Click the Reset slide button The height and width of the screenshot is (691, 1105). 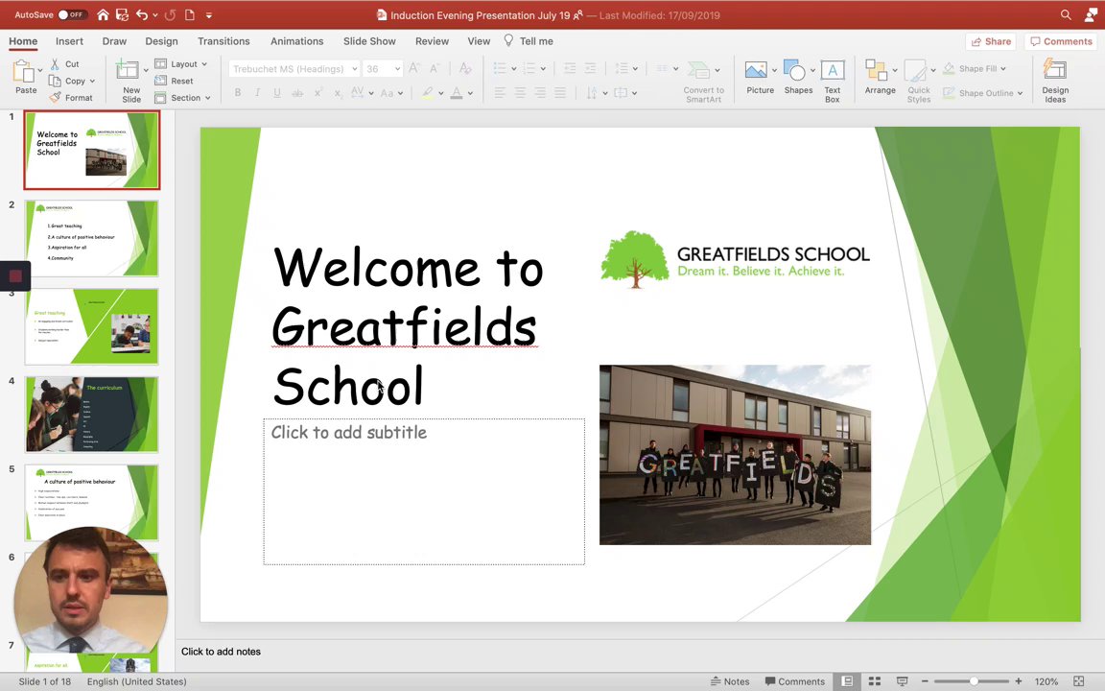(x=174, y=81)
